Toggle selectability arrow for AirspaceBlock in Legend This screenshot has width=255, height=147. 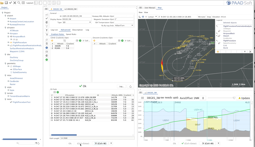[x=217, y=34]
